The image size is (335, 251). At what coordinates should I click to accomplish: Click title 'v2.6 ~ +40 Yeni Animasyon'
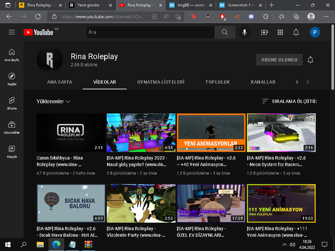pyautogui.click(x=206, y=161)
